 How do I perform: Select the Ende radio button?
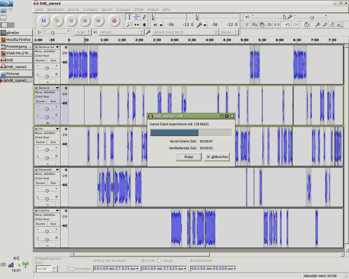pyautogui.click(x=143, y=260)
